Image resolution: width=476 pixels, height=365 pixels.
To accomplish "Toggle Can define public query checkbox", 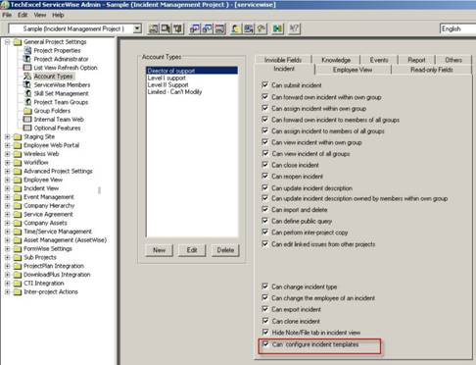I will [x=265, y=221].
